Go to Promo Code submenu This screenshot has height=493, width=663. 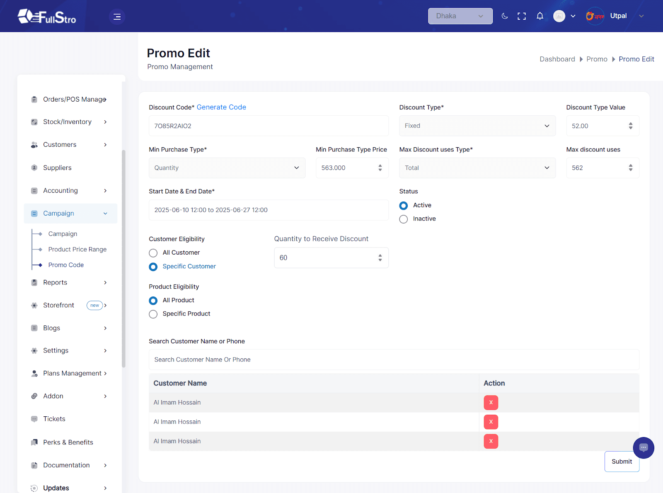coord(66,265)
